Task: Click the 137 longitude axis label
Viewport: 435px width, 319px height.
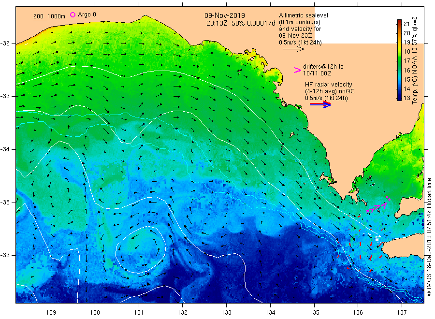Action: coord(402,313)
